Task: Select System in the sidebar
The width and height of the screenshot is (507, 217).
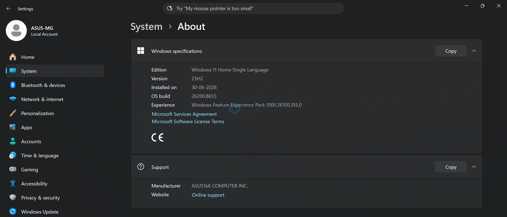Action: click(x=55, y=71)
